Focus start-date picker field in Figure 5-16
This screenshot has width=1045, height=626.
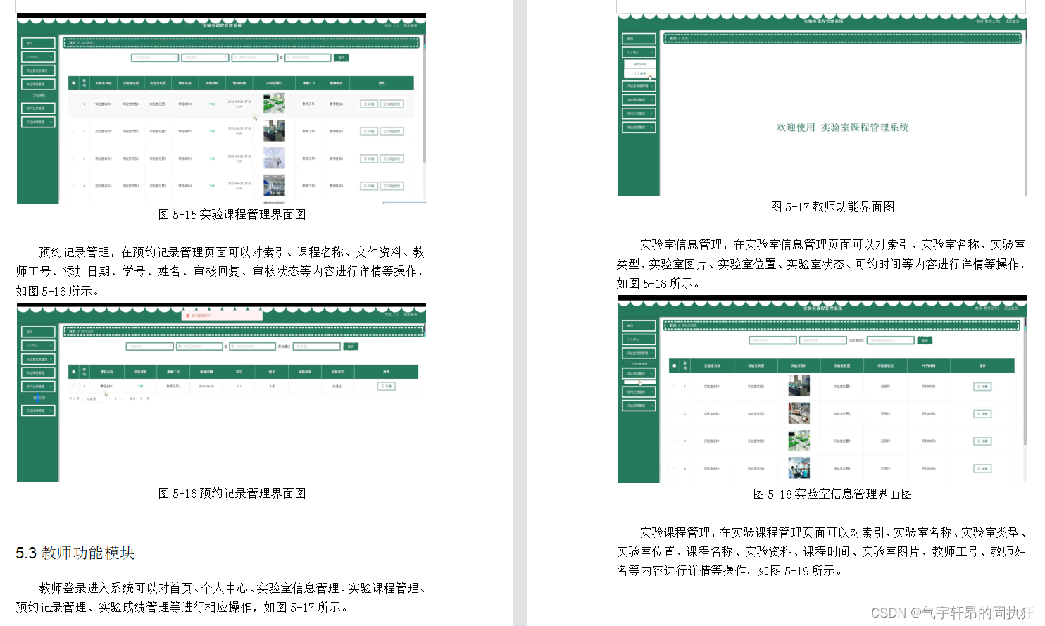[x=199, y=346]
